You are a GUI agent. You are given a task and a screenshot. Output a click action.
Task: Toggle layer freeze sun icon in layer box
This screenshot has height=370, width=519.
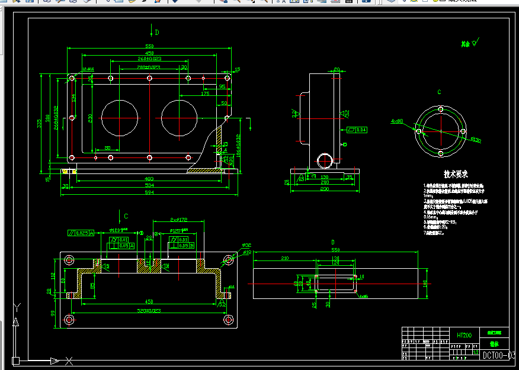coord(414,1)
